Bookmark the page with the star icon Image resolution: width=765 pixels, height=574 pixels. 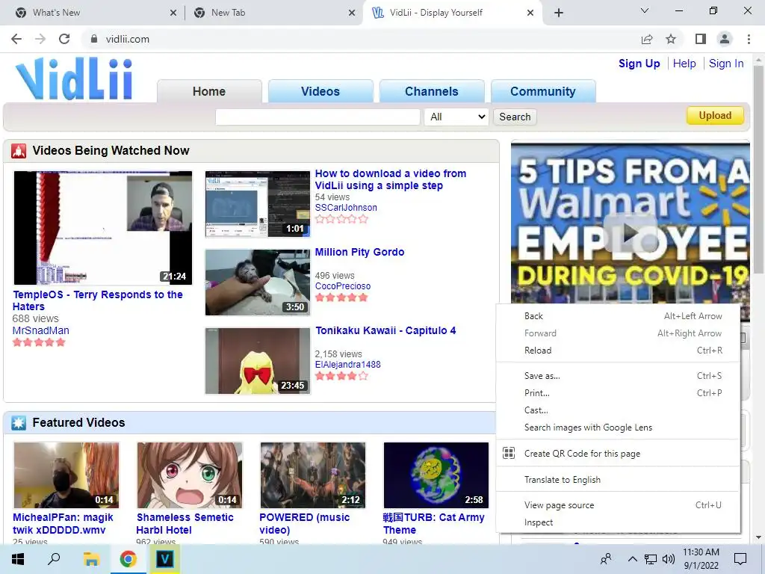click(x=671, y=39)
